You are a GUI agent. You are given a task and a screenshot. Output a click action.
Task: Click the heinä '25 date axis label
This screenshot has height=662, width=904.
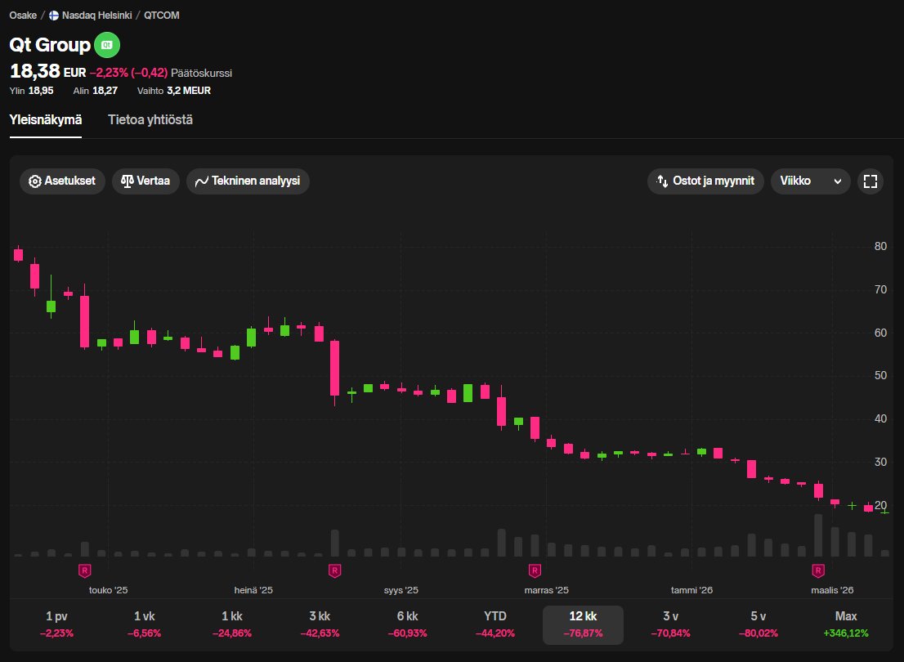point(253,590)
